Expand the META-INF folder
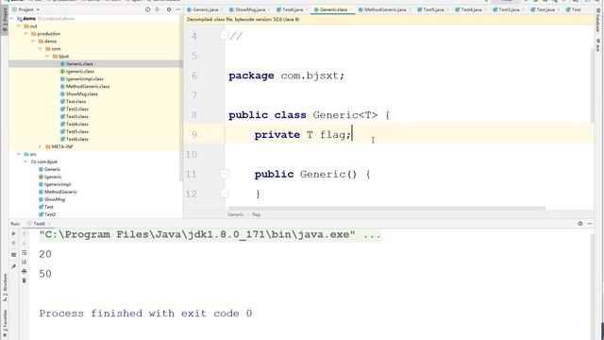Viewport: 604px width, 340px height. point(40,146)
